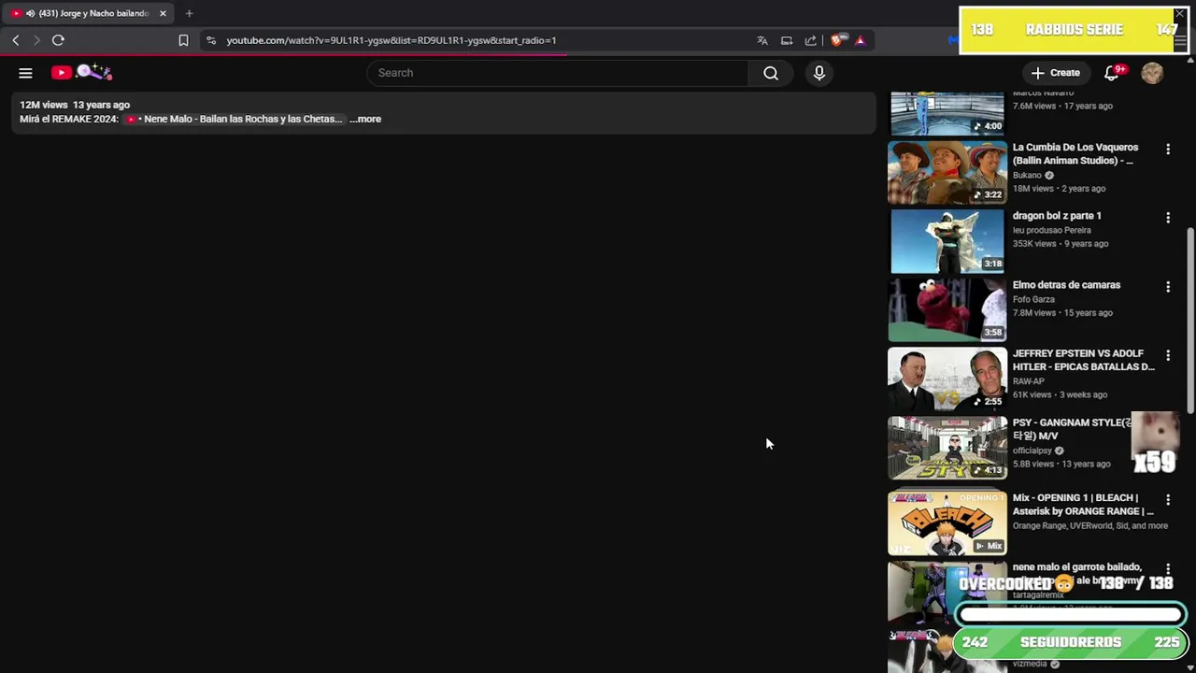Open dragon bol z parte 1 title

point(1057,216)
